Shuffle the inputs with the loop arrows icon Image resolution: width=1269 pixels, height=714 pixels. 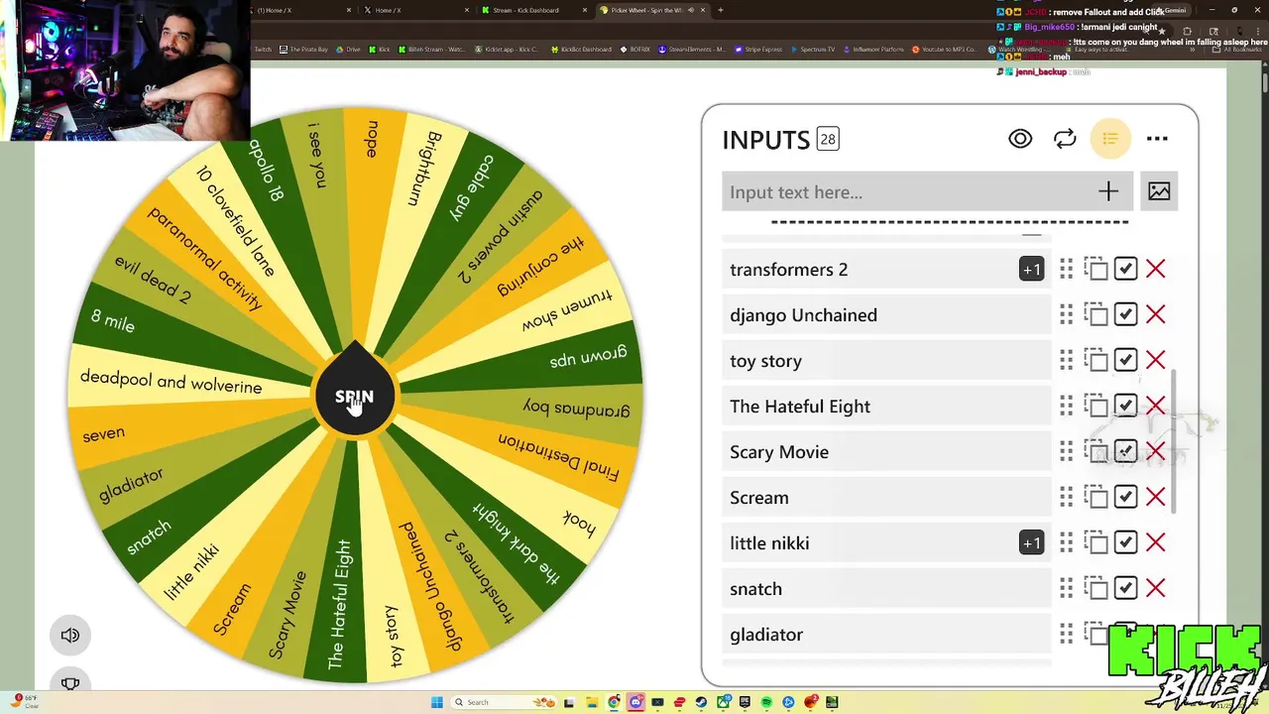pyautogui.click(x=1065, y=139)
